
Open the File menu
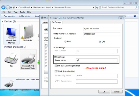click(x=4, y=12)
